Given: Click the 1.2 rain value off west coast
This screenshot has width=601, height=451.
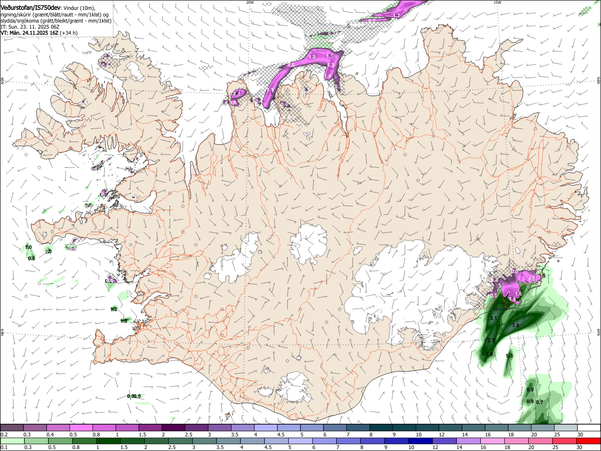Looking at the screenshot, I should click(114, 309).
